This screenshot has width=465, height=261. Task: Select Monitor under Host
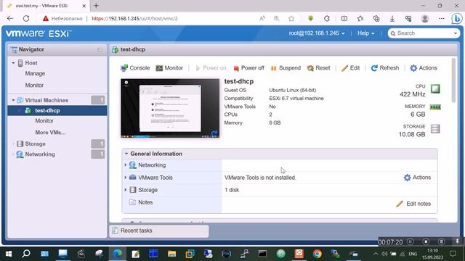click(x=34, y=86)
